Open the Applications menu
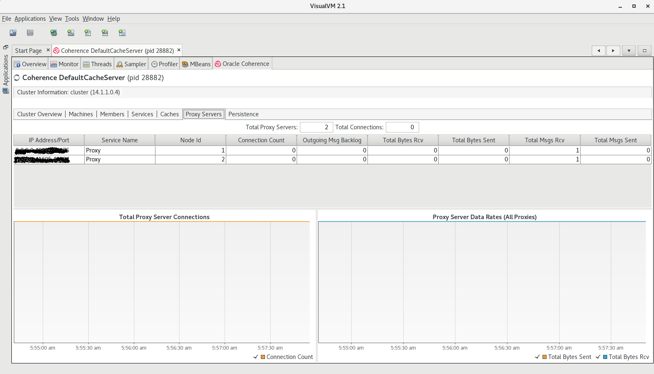 (30, 19)
